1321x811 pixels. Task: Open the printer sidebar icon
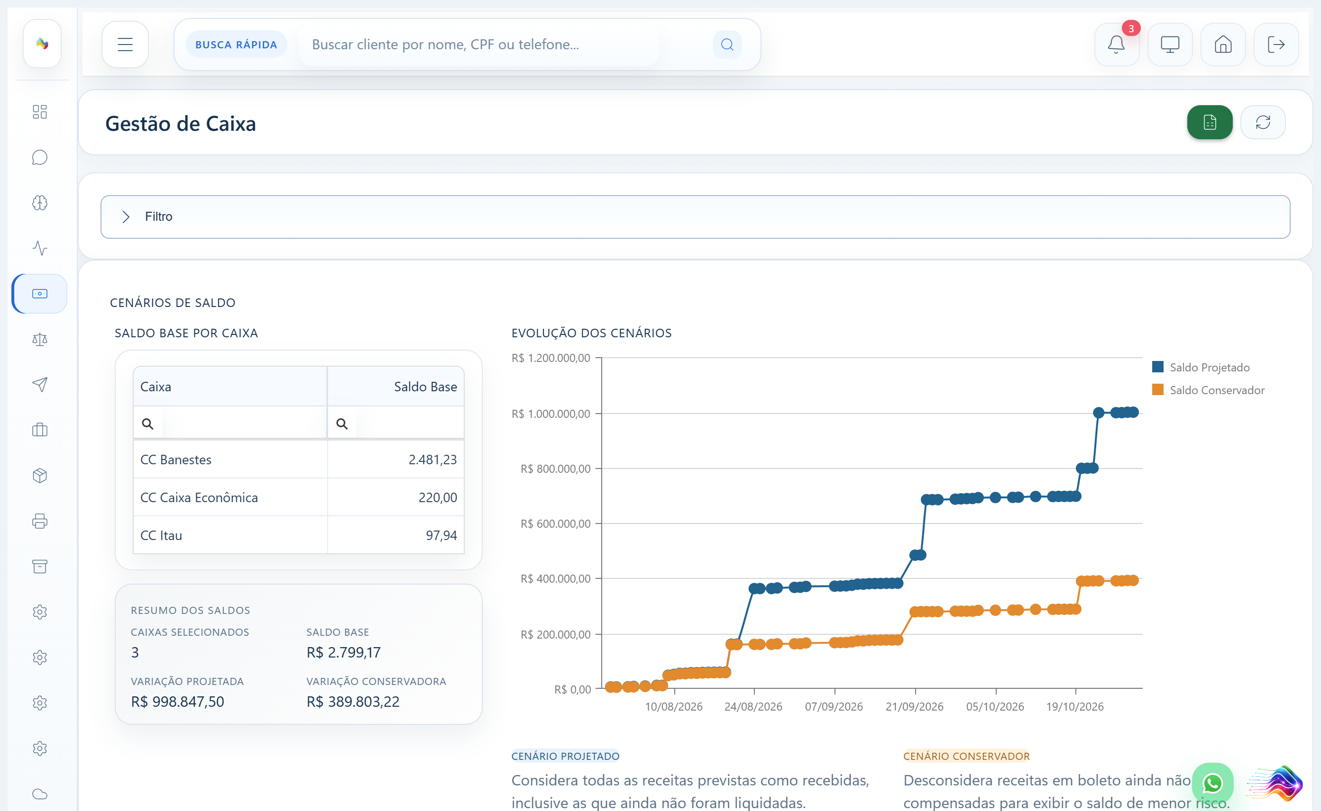pyautogui.click(x=40, y=522)
